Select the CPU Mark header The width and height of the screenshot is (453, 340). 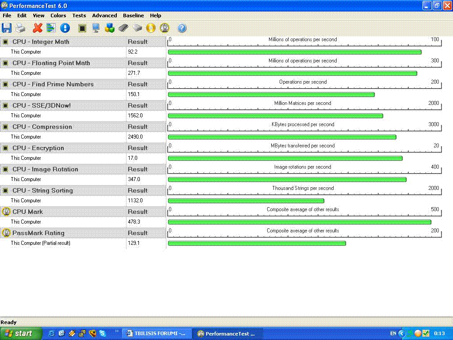(27, 212)
